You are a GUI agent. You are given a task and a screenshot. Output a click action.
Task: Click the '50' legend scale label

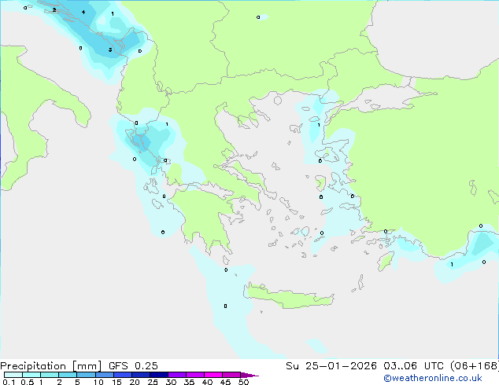coord(243,382)
